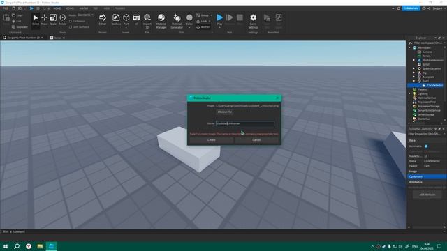Toggle the Join Surfaces checkbox
The image size is (447, 251).
coord(71,27)
